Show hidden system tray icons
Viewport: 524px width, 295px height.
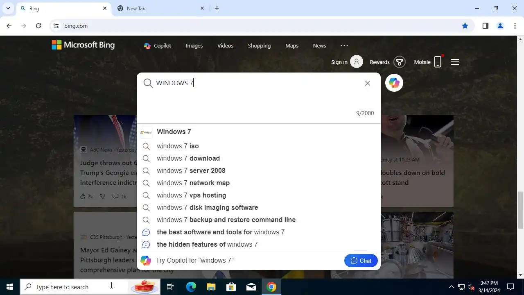[451, 287]
